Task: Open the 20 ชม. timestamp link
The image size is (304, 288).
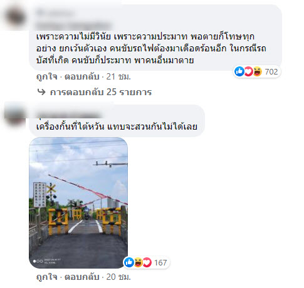Action: click(118, 277)
